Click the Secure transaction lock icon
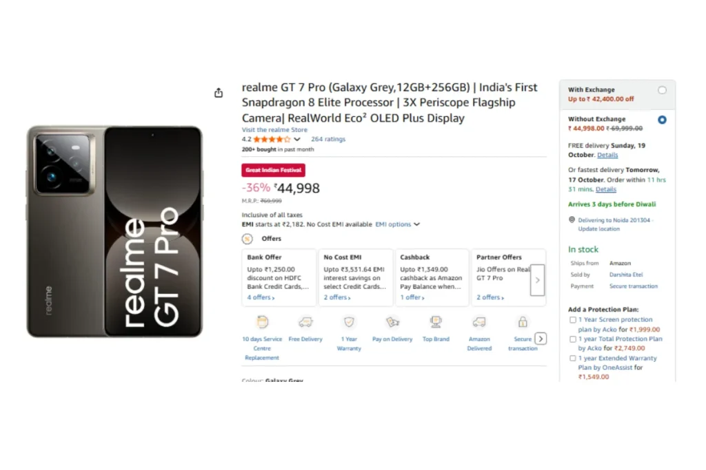 click(523, 322)
